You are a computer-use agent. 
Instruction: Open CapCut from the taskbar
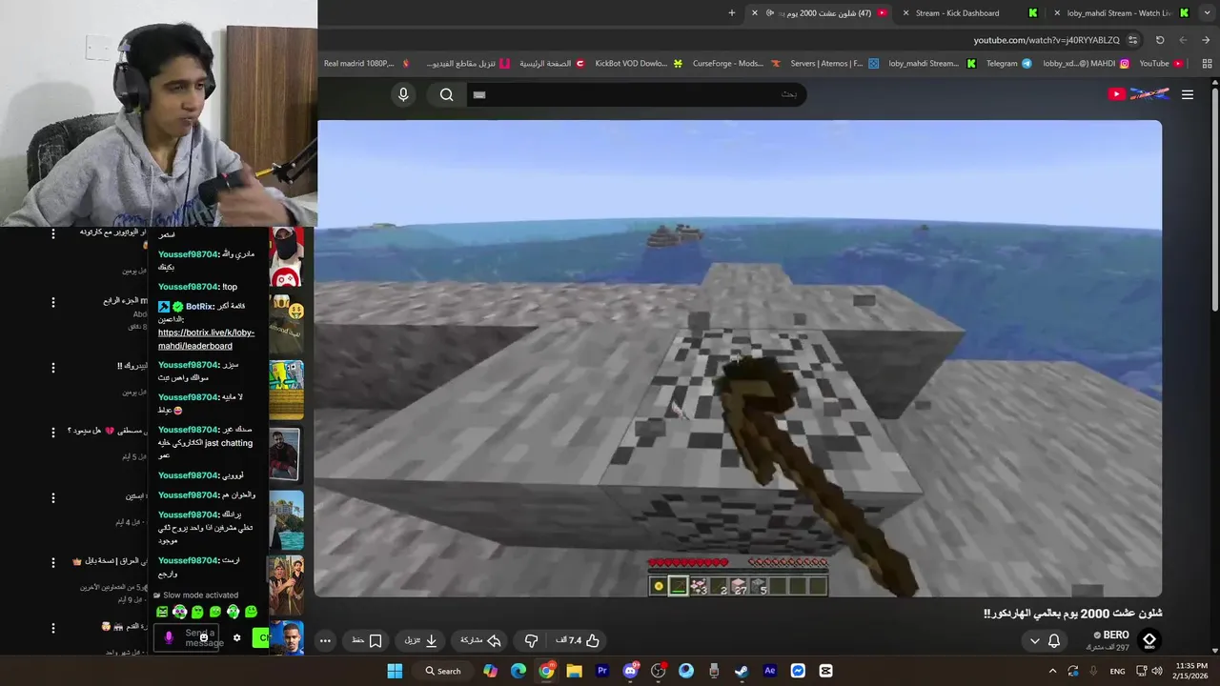826,671
